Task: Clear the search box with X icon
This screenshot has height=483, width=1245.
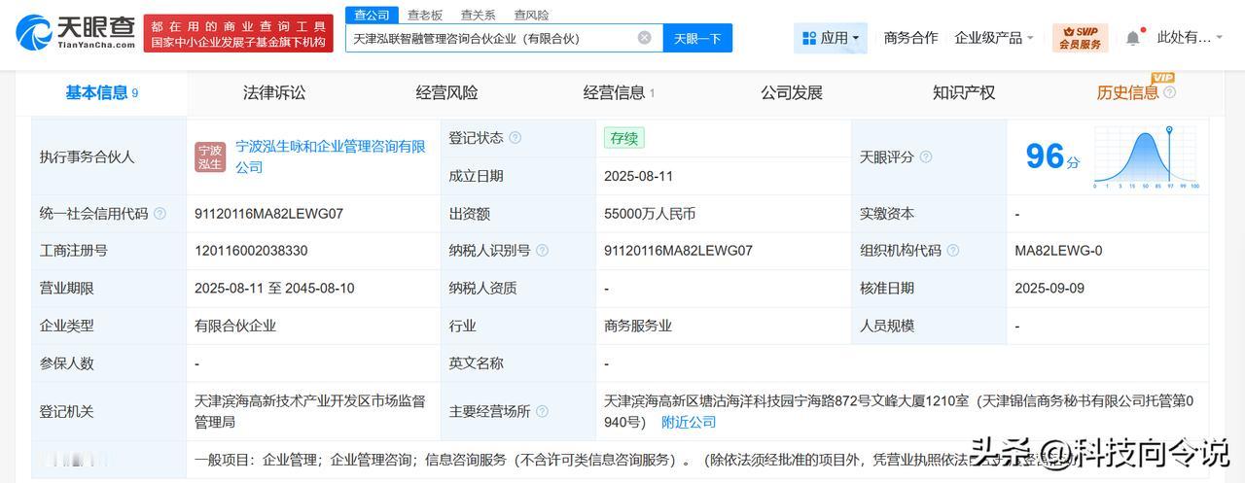Action: pyautogui.click(x=645, y=38)
